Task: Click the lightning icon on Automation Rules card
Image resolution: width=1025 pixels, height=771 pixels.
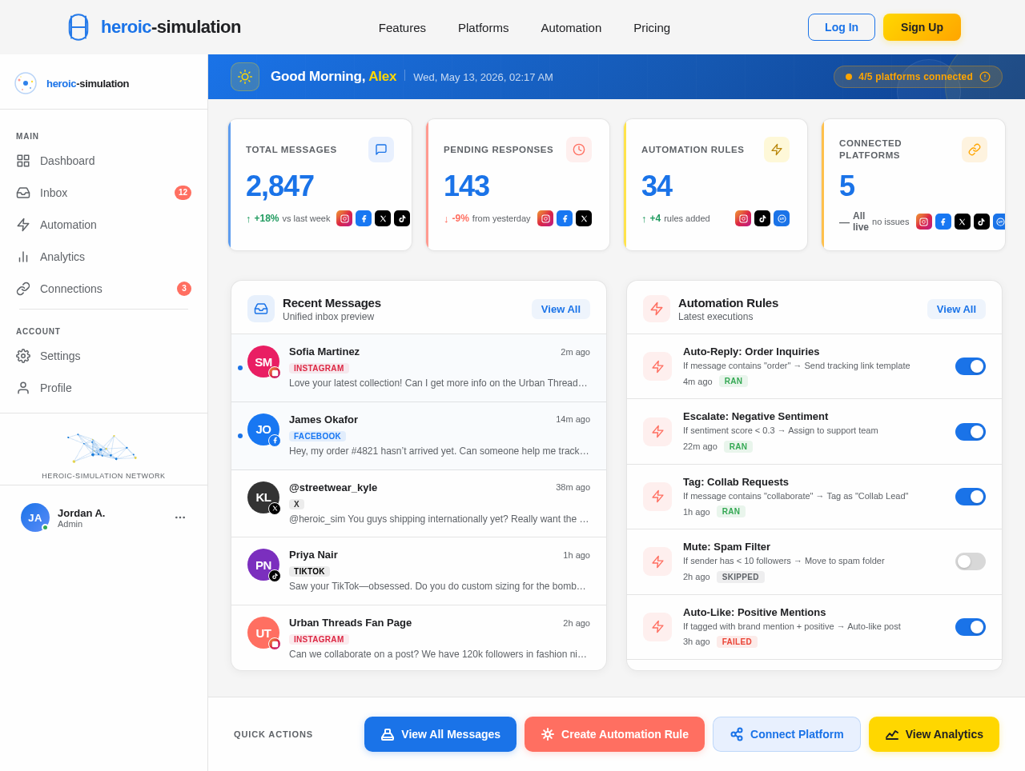Action: [777, 150]
